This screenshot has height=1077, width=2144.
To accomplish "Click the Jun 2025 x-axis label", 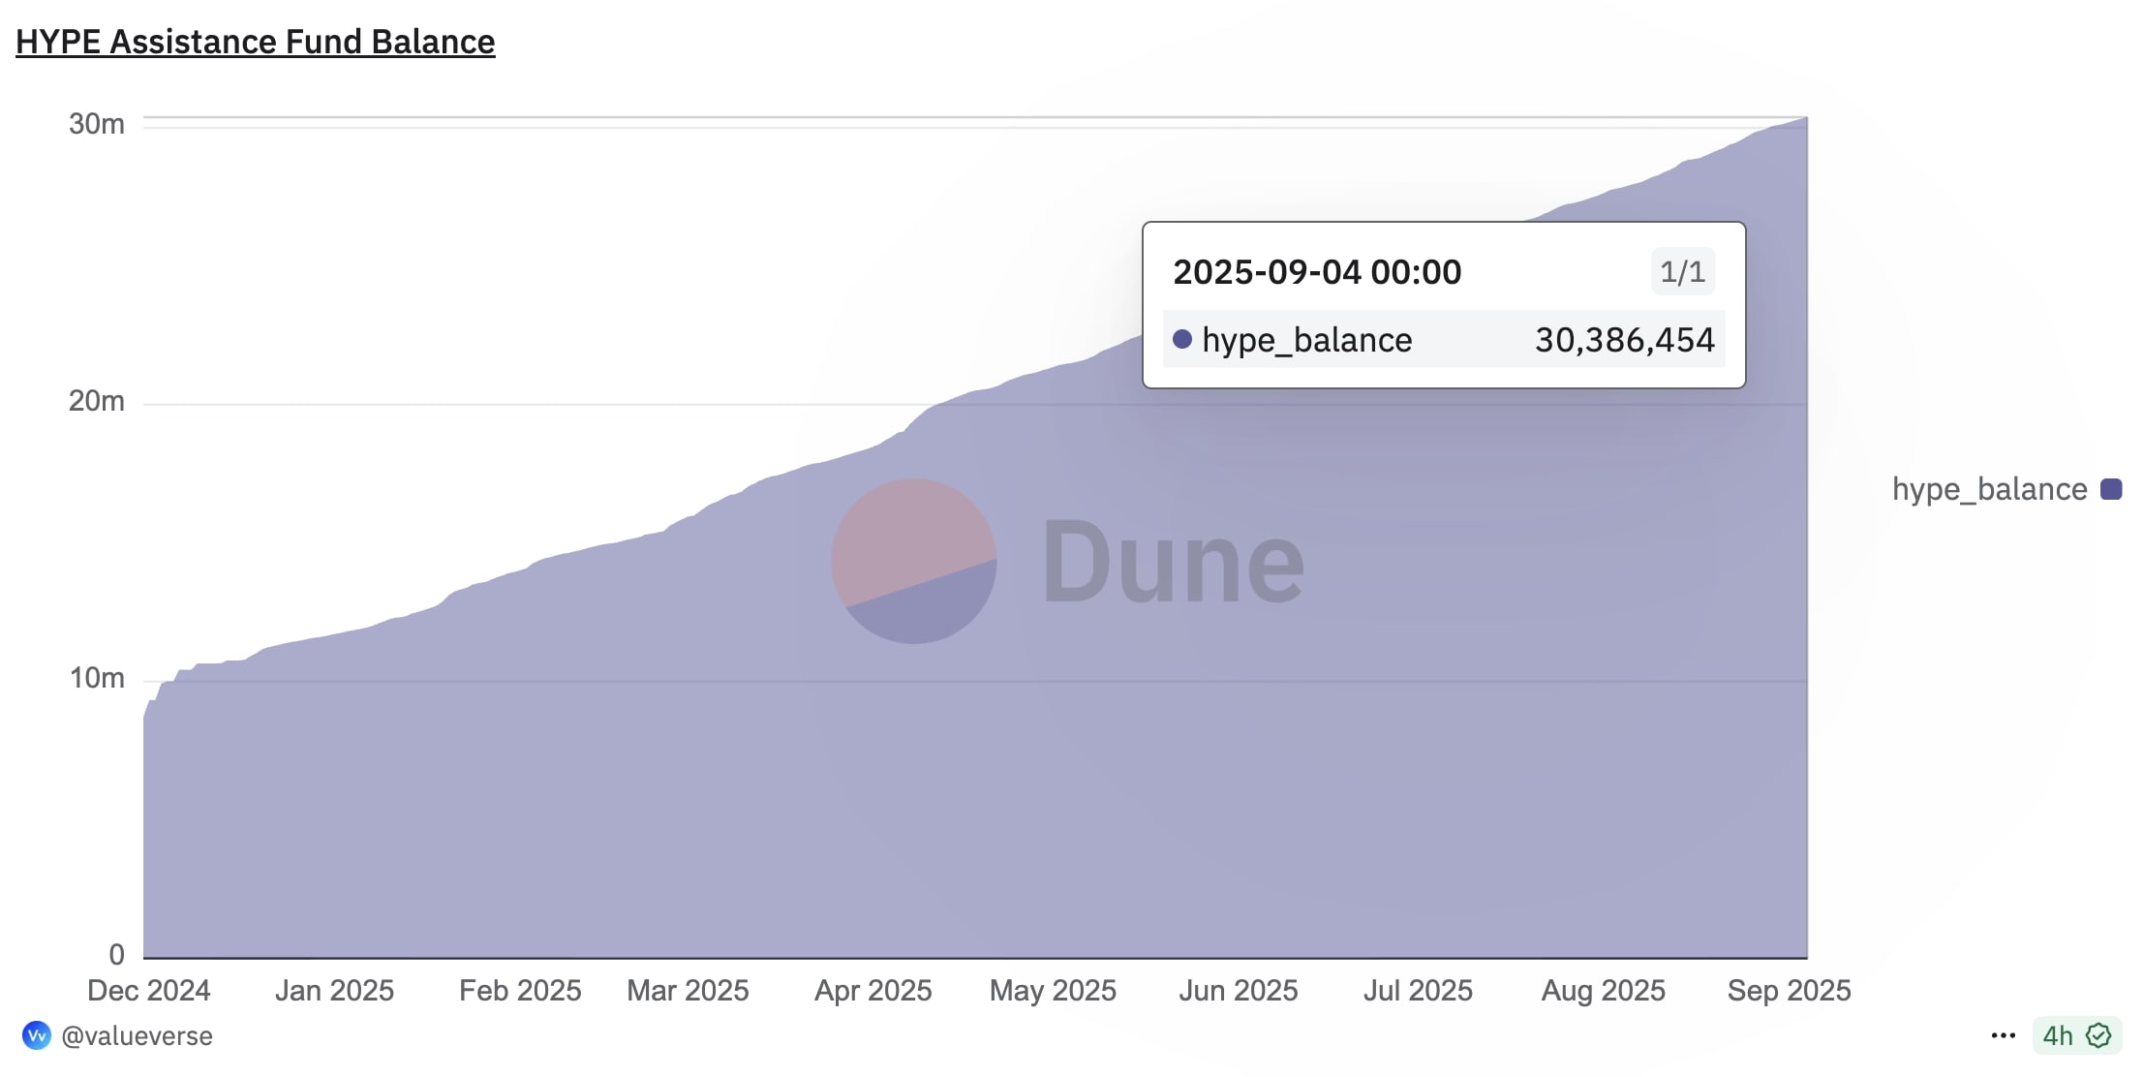I will [1238, 990].
